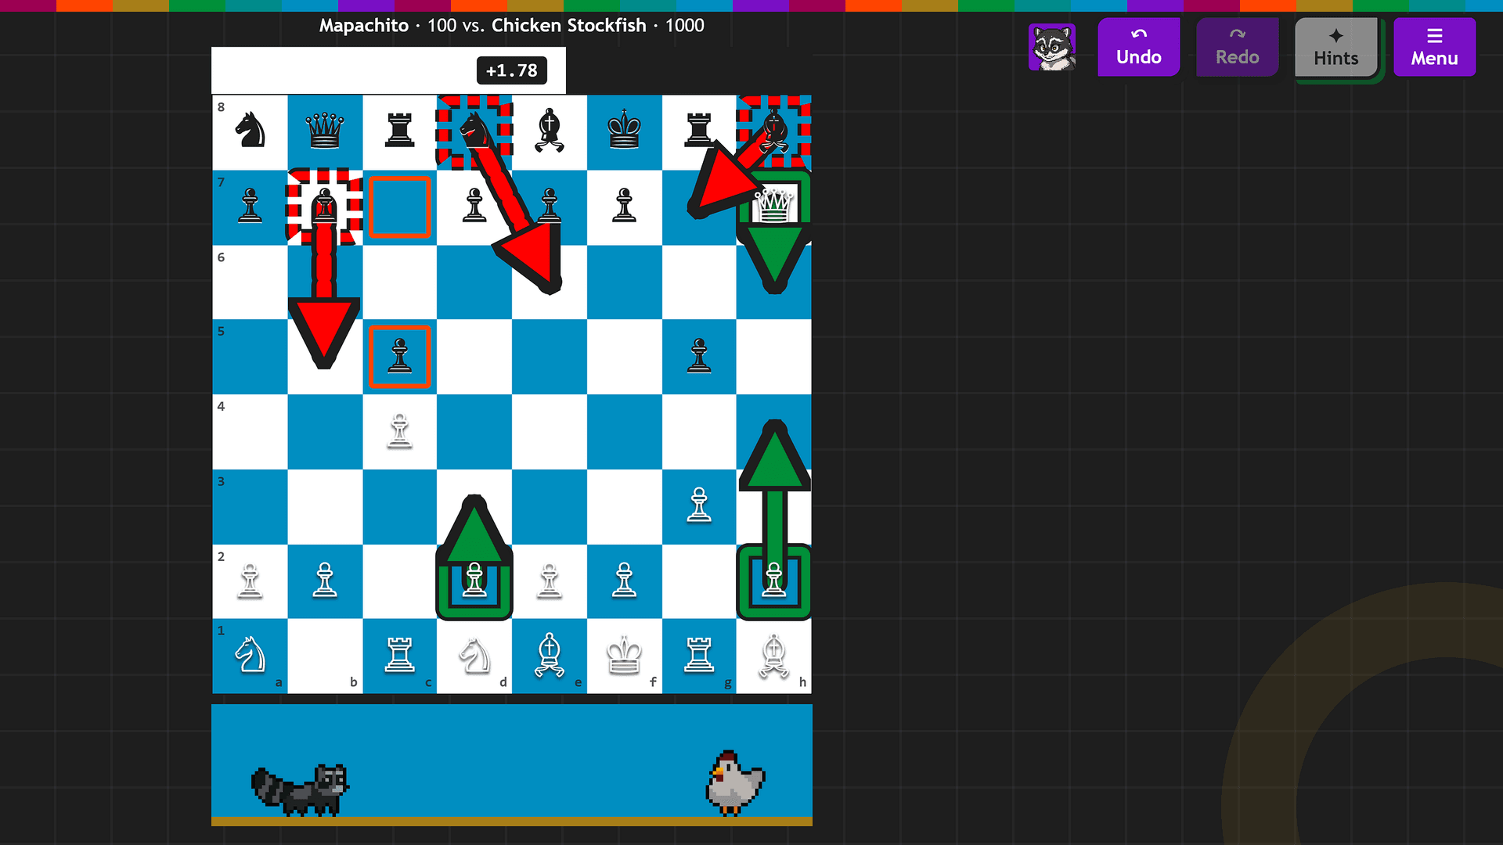Open the Menu button
Image resolution: width=1503 pixels, height=845 pixels.
click(x=1434, y=47)
